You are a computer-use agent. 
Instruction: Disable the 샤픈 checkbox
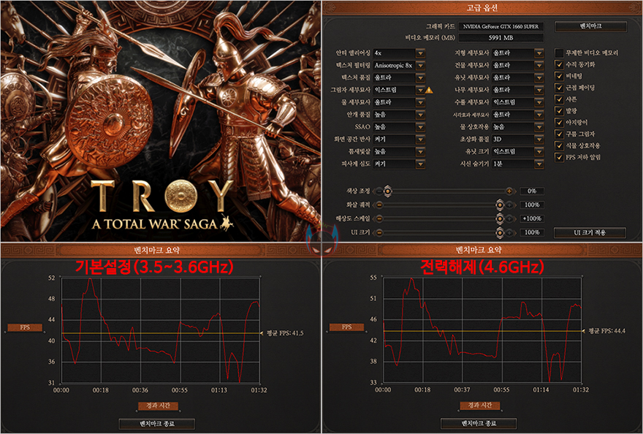pyautogui.click(x=559, y=99)
